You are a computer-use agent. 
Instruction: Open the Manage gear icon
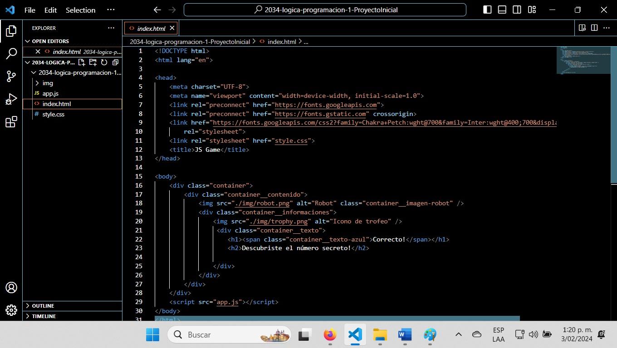tap(11, 310)
